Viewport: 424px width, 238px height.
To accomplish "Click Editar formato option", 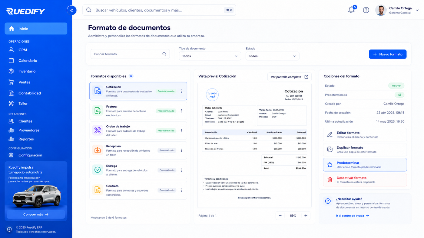I will [365, 135].
